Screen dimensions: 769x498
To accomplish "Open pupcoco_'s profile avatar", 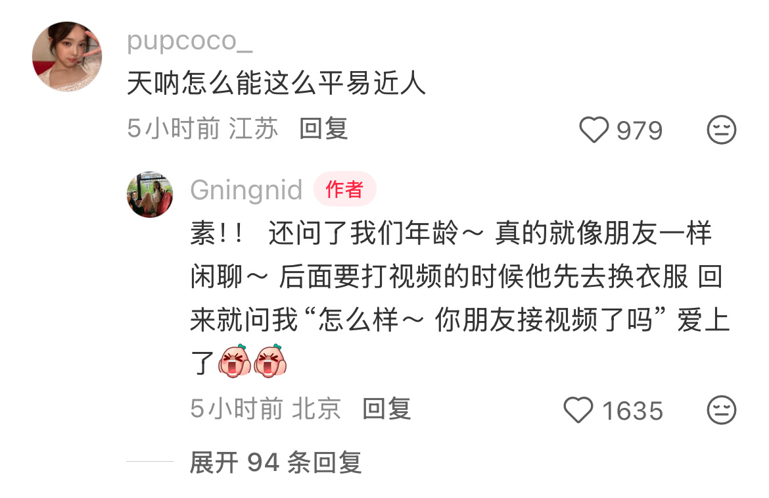I will point(67,57).
